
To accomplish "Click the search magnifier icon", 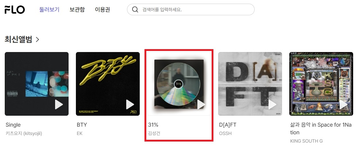I will click(x=135, y=9).
